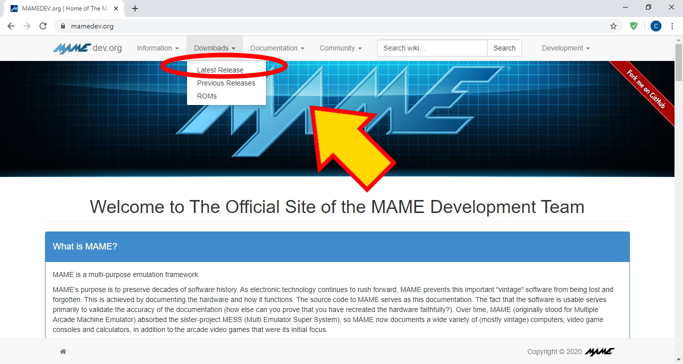
Task: Open the Chrome profile avatar
Action: (x=656, y=26)
